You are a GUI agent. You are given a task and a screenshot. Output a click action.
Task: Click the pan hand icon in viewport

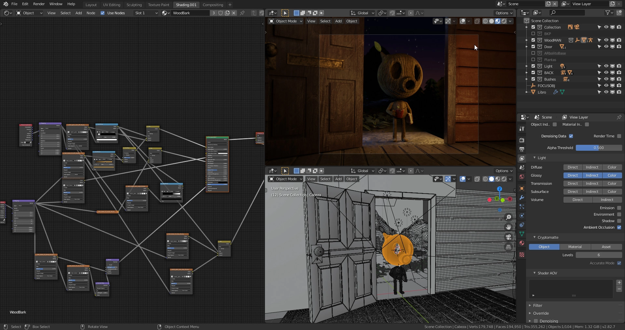coord(508,227)
